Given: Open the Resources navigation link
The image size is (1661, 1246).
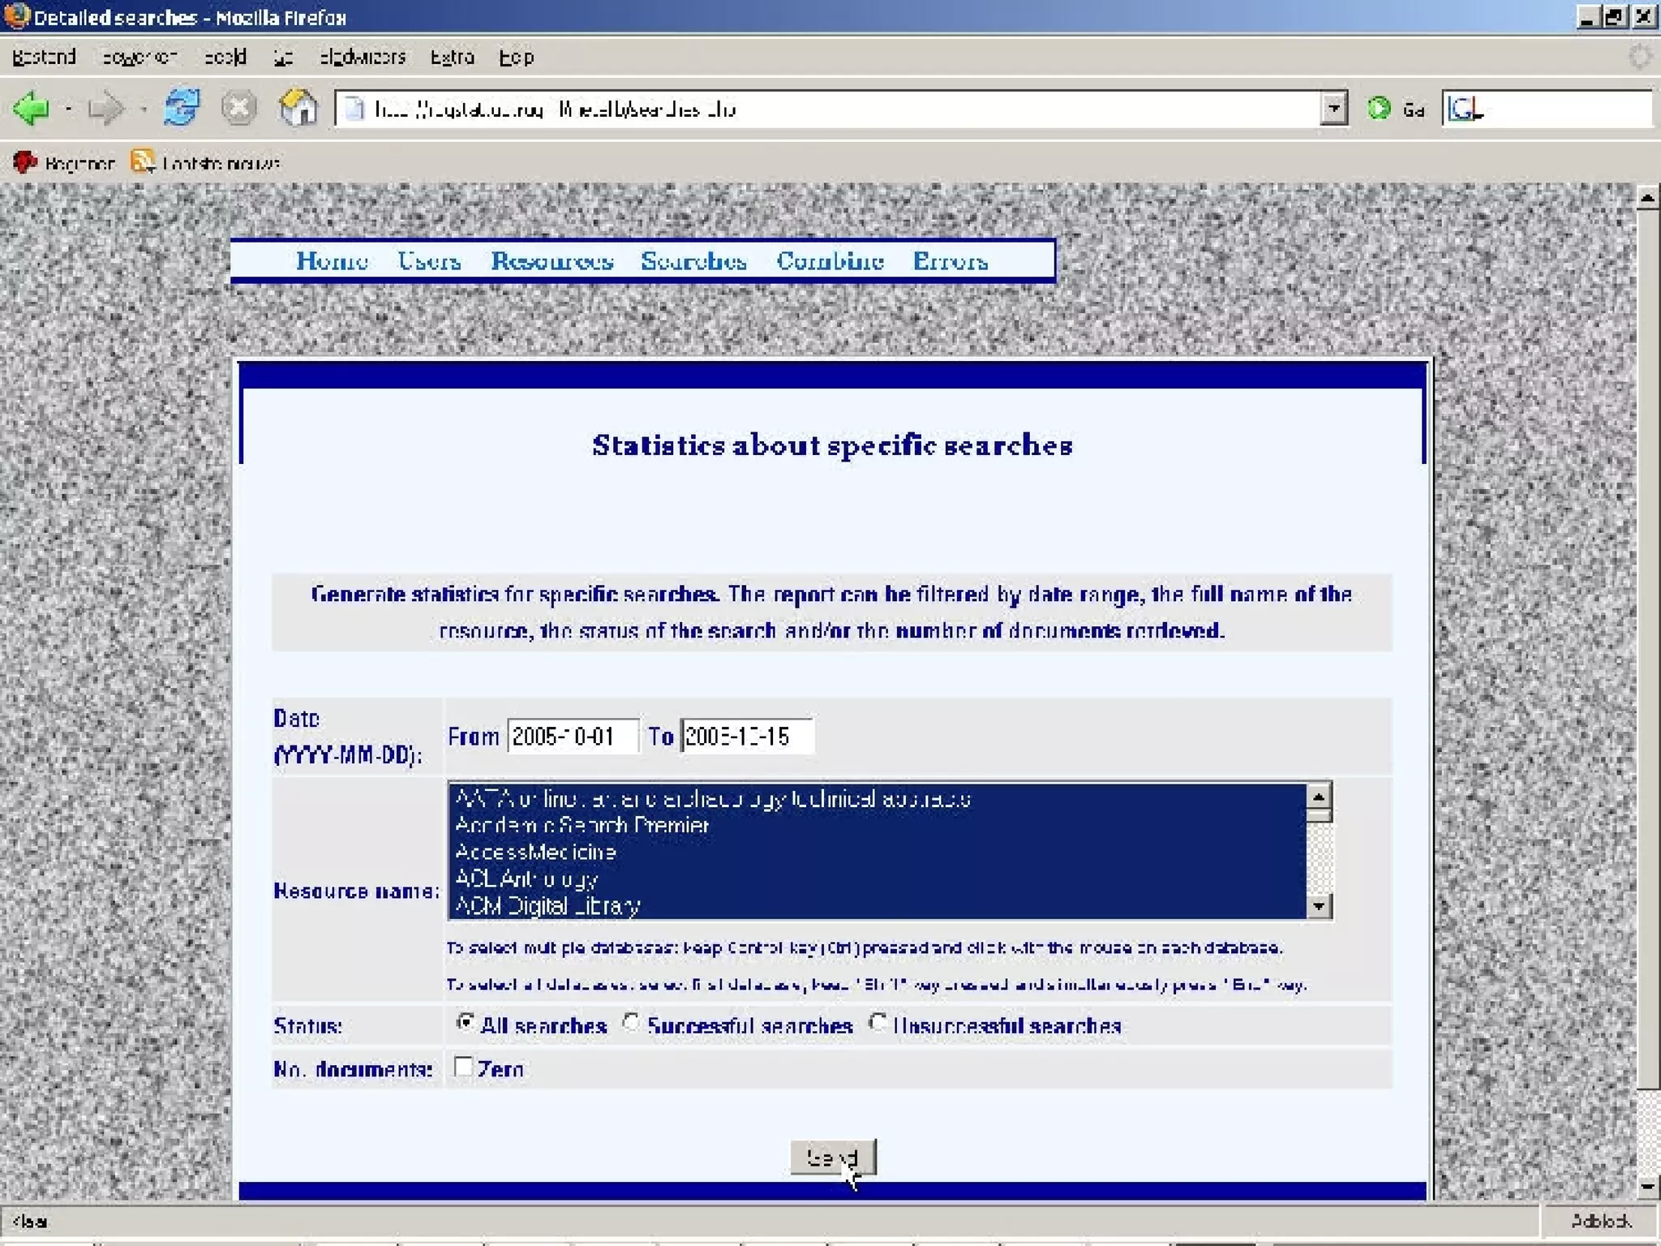Looking at the screenshot, I should coord(552,260).
